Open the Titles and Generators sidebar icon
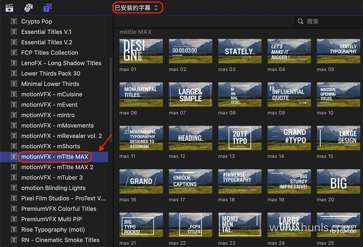363x247 pixels. [47, 8]
